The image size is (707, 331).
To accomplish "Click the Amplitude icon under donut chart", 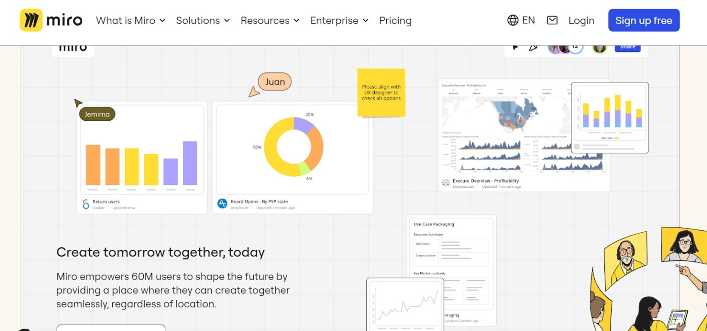I will [222, 204].
